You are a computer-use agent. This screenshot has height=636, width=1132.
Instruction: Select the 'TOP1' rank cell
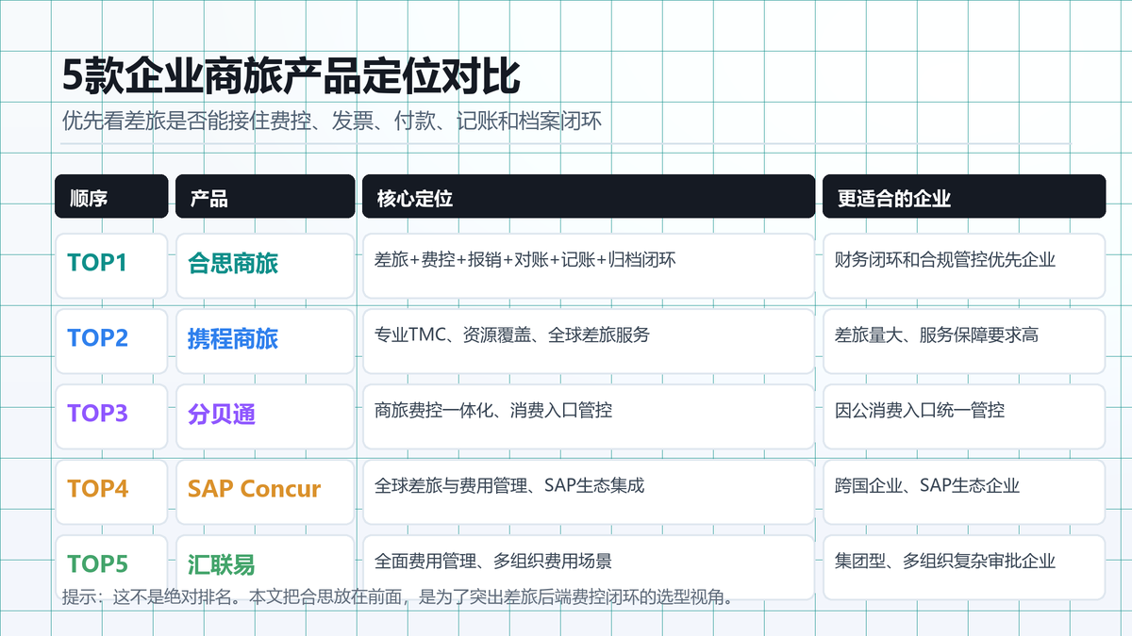click(x=111, y=266)
